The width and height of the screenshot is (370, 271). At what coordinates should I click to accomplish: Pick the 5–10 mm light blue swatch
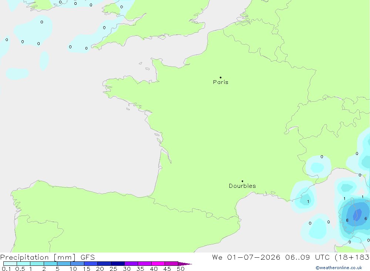pyautogui.click(x=64, y=264)
